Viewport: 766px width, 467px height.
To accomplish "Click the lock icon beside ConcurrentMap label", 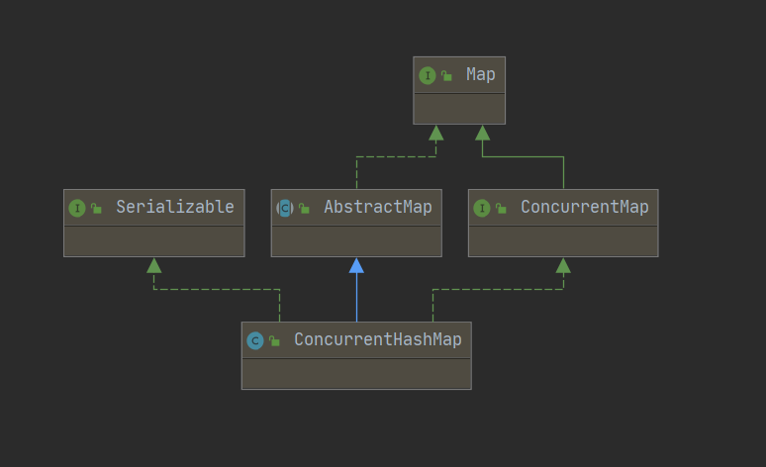I will [x=501, y=208].
